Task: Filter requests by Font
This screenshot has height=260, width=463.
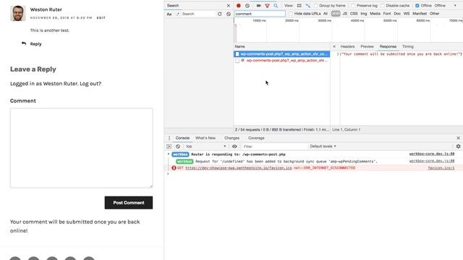Action: coord(387,14)
